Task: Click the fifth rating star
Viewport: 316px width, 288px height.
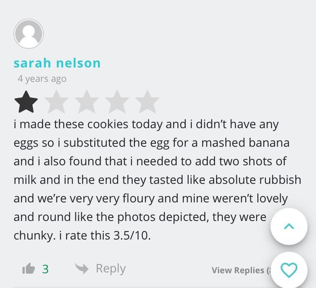Action: (147, 102)
